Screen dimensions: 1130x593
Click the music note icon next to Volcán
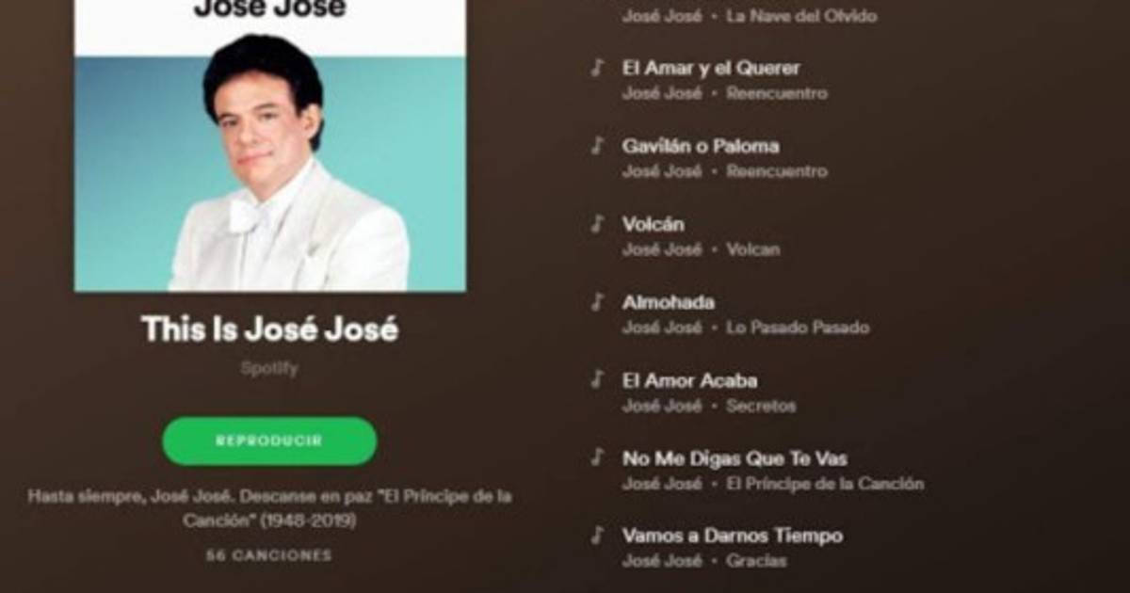[596, 223]
